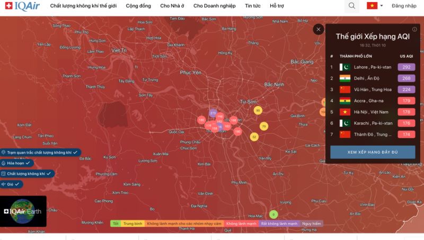Click the IQAir logo
424x240 pixels.
[22, 6]
